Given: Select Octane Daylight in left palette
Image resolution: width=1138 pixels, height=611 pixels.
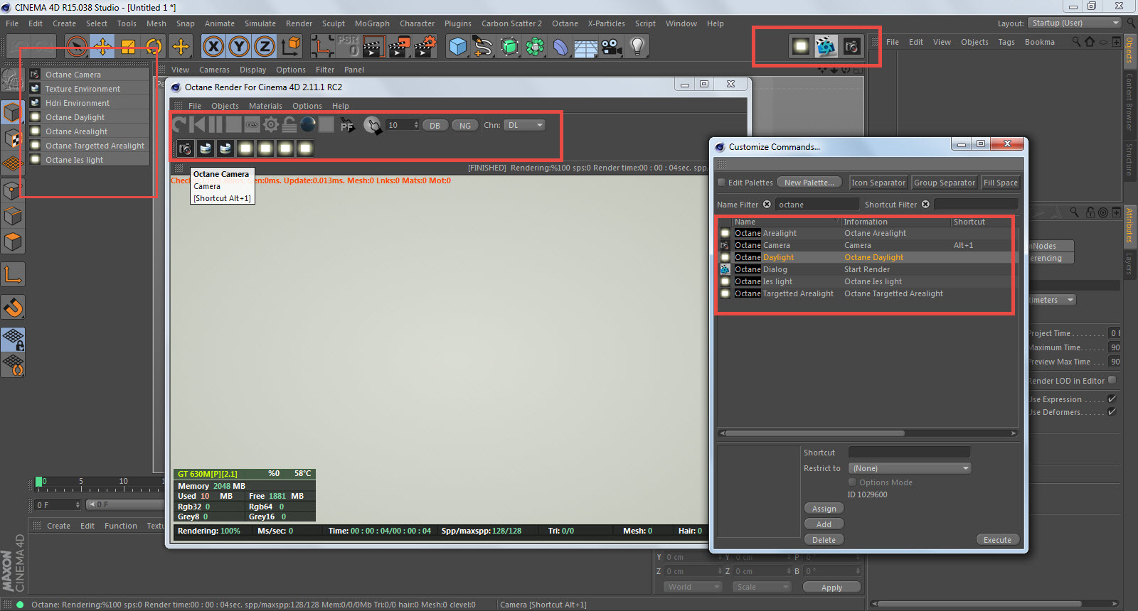Looking at the screenshot, I should click(x=89, y=117).
